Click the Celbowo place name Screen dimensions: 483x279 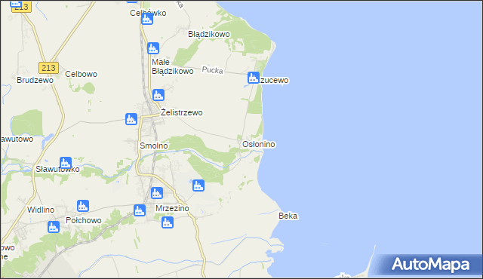(82, 74)
